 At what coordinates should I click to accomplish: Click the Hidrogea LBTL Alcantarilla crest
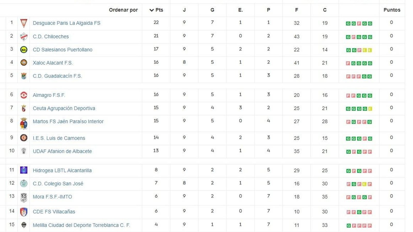click(23, 170)
